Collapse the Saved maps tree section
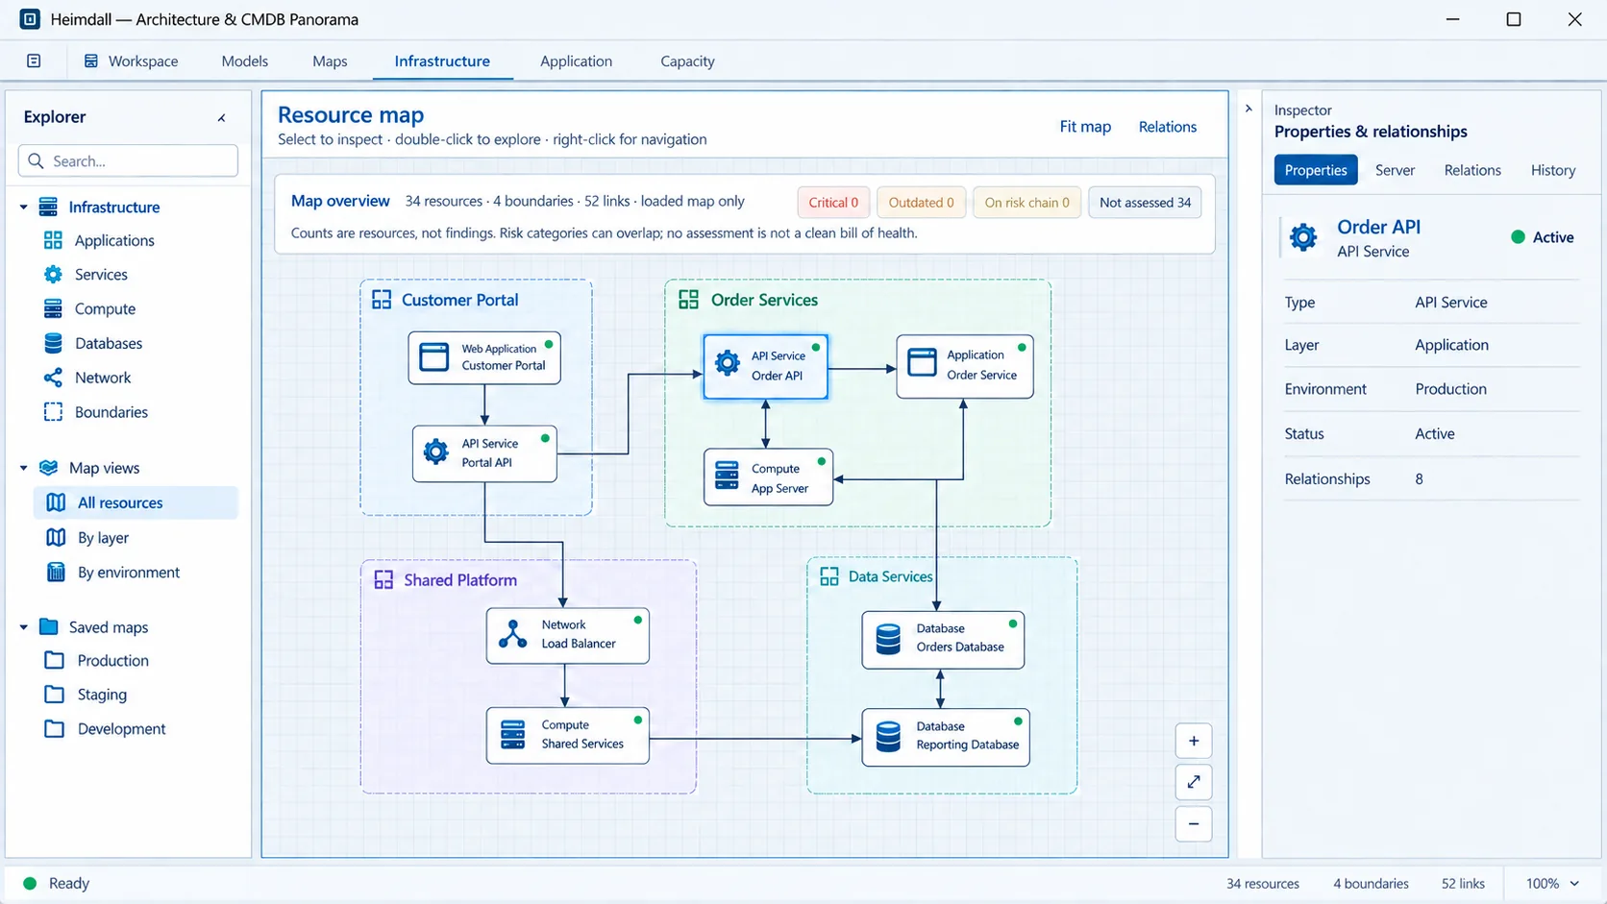The image size is (1607, 904). (x=24, y=627)
